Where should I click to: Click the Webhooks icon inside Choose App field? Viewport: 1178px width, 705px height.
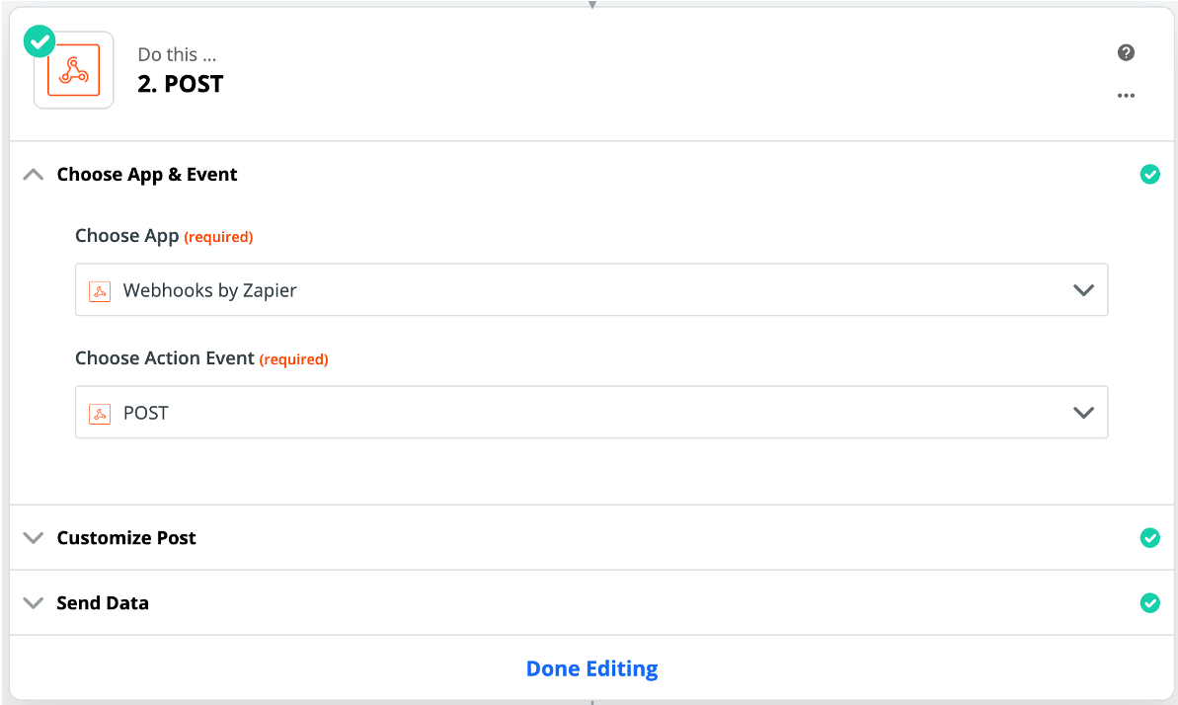[x=100, y=291]
